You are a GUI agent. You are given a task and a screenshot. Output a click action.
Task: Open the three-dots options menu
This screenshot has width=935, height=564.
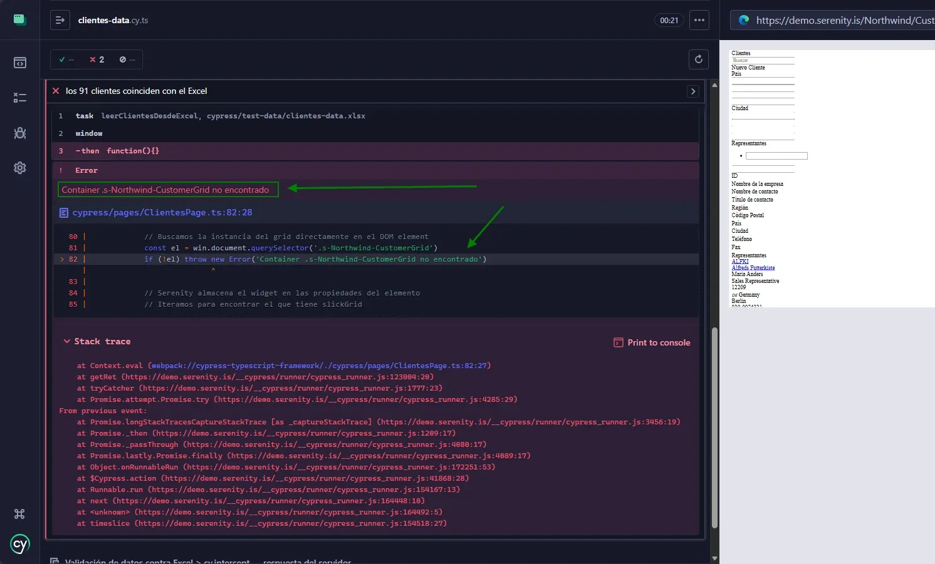point(699,20)
